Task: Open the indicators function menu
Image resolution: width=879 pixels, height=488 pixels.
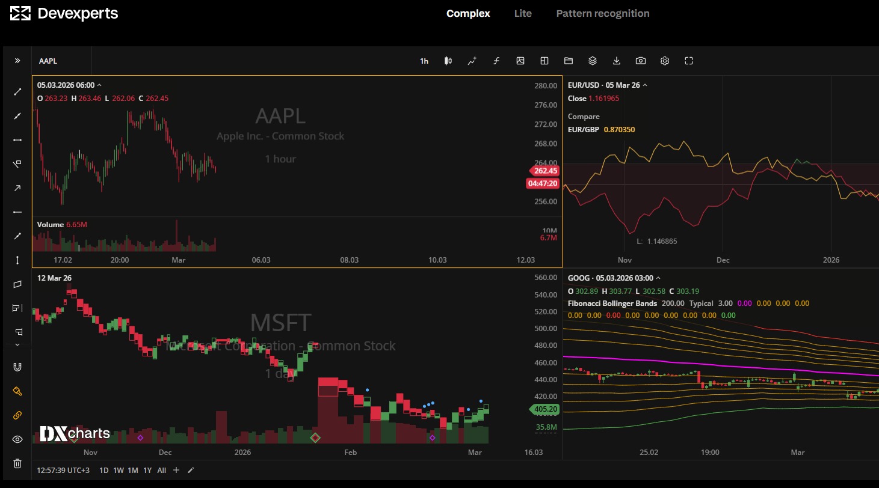Action: pyautogui.click(x=496, y=61)
